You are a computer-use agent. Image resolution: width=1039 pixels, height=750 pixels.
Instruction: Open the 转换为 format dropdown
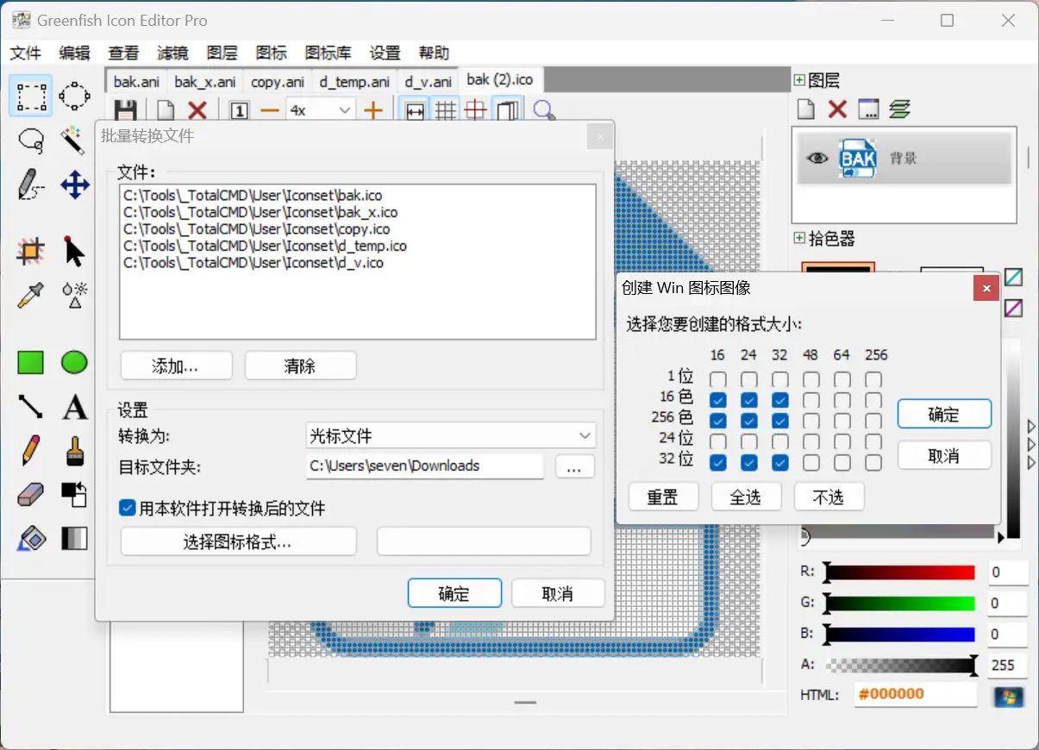coord(451,435)
